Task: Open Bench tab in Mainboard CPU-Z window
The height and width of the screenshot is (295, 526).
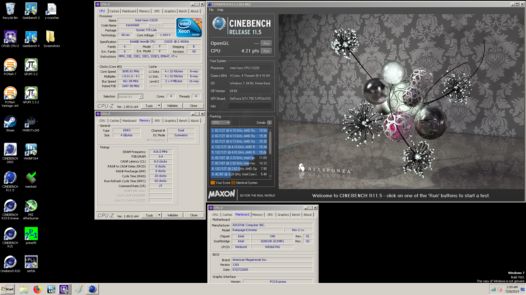Action: (x=296, y=215)
